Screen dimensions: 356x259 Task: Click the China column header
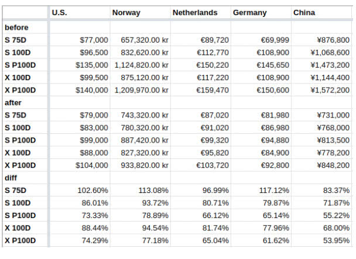pos(321,12)
